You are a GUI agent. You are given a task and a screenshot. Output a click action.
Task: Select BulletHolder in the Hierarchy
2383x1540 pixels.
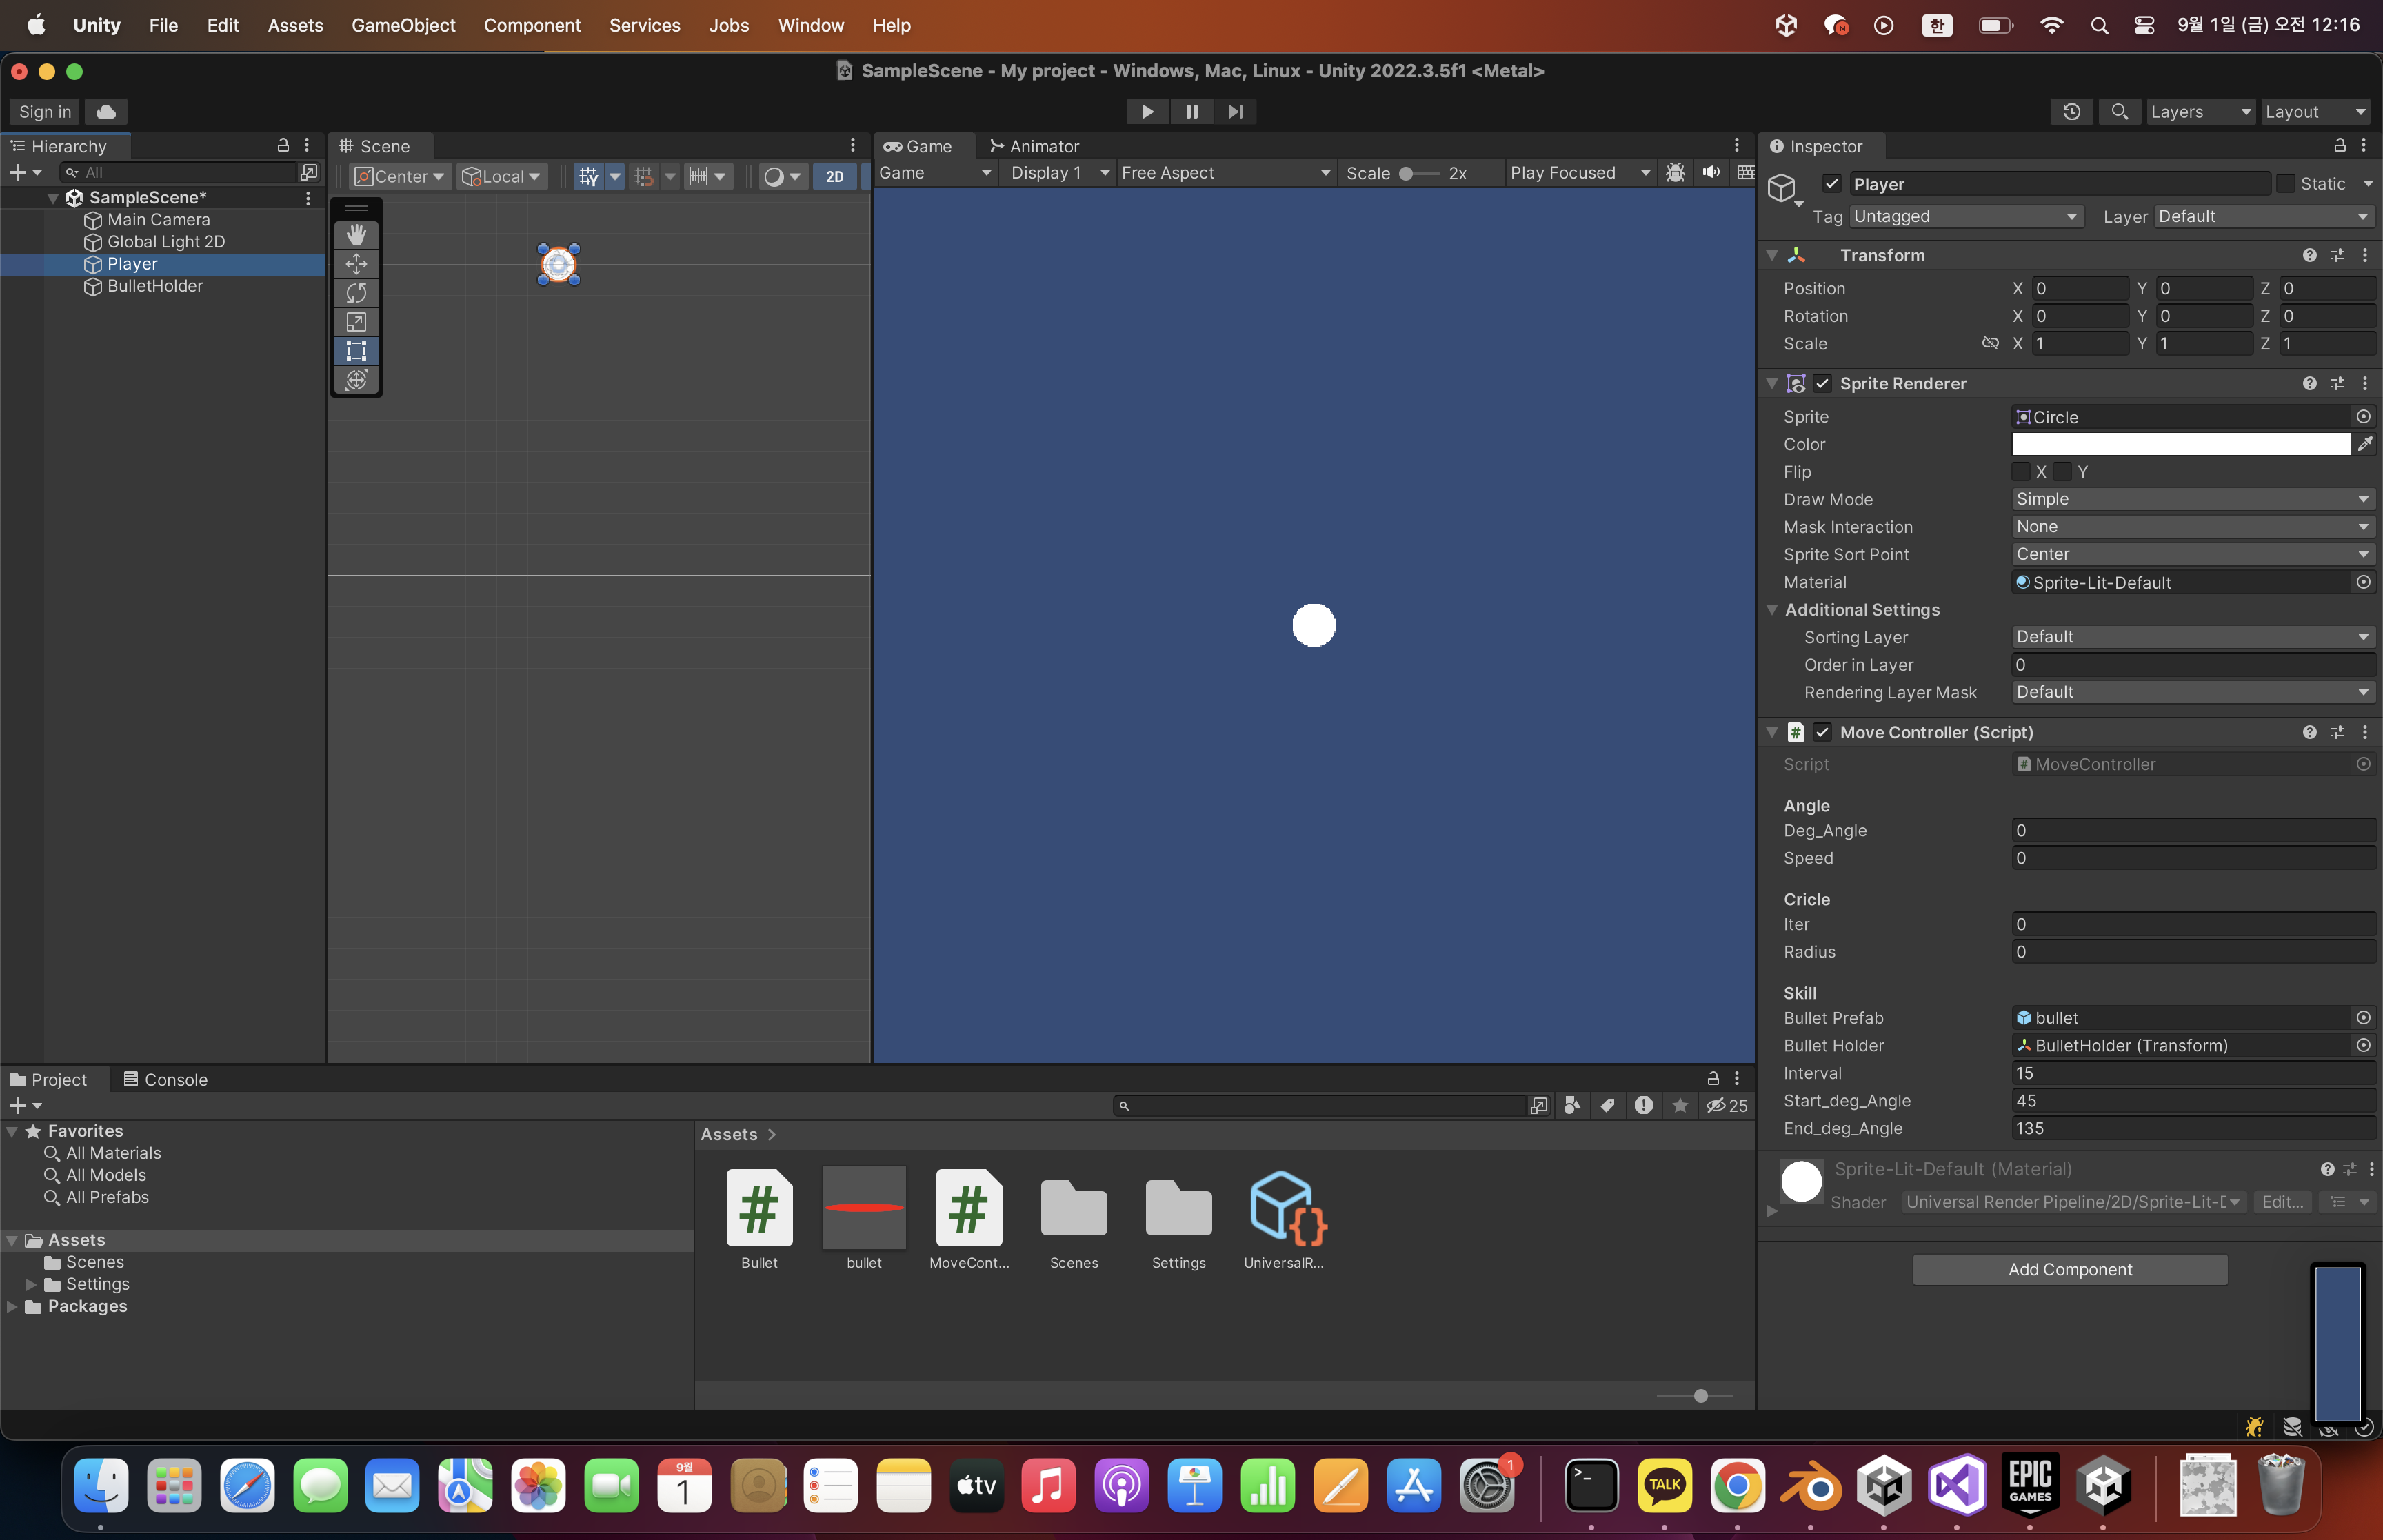[x=155, y=286]
